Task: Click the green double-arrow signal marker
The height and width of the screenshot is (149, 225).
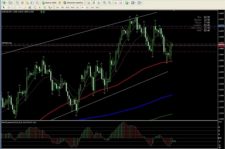Action: pos(42,12)
